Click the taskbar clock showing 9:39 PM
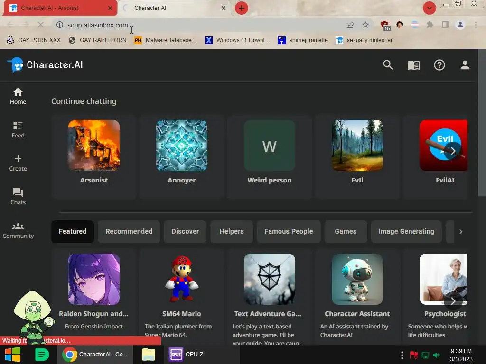The height and width of the screenshot is (364, 486). pyautogui.click(x=461, y=355)
